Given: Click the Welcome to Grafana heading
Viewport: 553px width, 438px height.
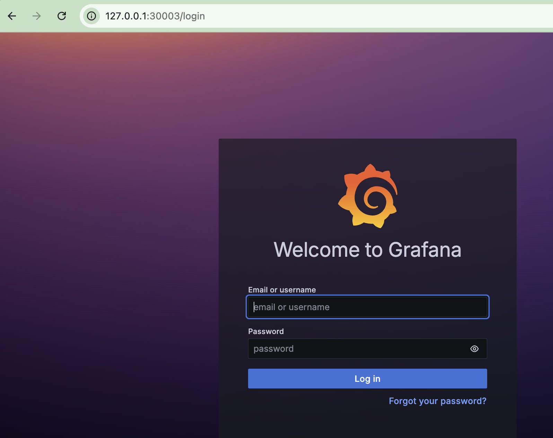Looking at the screenshot, I should 368,249.
